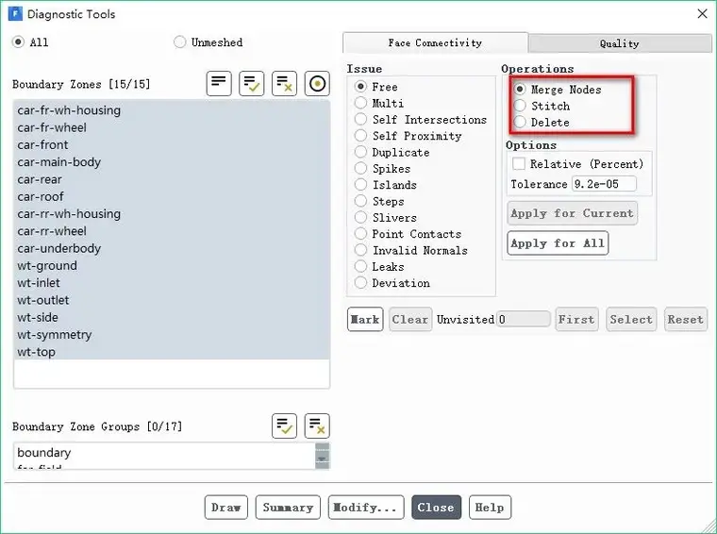Click the Draw button
The width and height of the screenshot is (717, 534).
(225, 507)
